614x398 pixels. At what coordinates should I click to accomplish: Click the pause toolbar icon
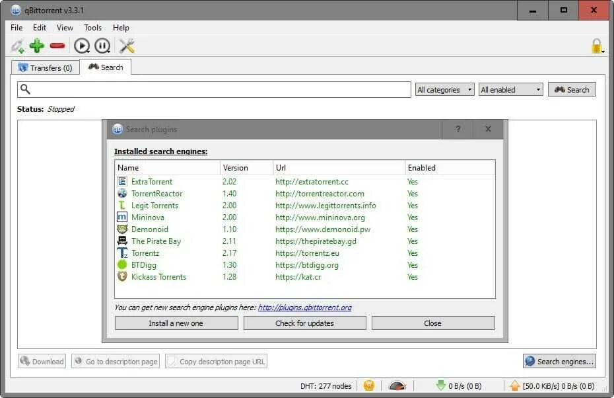pos(102,46)
